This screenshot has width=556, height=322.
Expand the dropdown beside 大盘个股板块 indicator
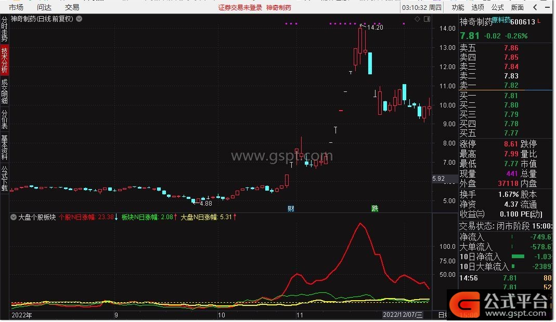click(14, 217)
